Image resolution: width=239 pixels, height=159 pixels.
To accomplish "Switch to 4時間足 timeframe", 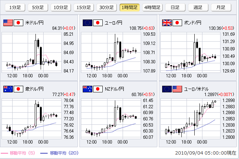I will click(153, 7).
